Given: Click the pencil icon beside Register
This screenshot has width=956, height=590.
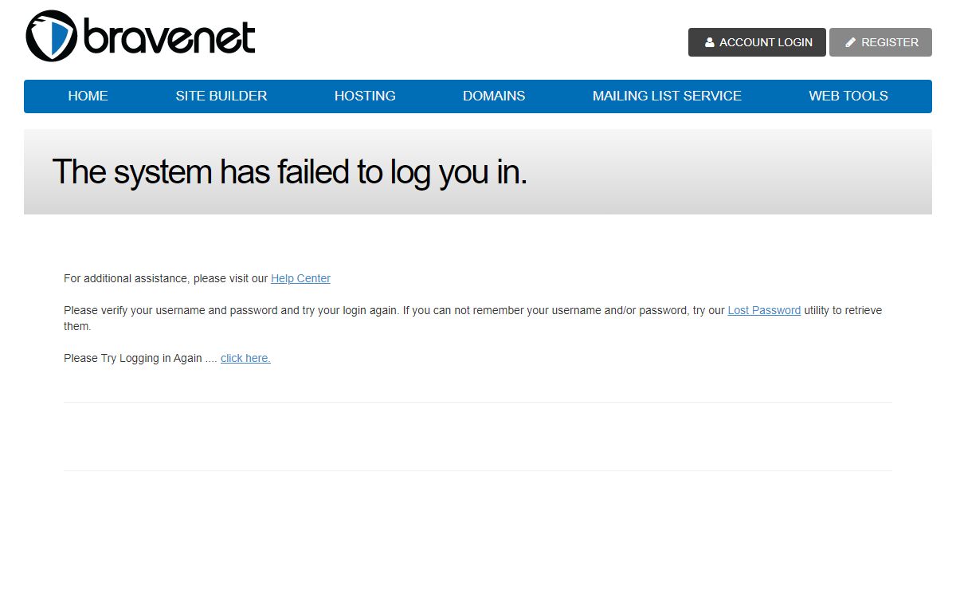Looking at the screenshot, I should [x=851, y=42].
